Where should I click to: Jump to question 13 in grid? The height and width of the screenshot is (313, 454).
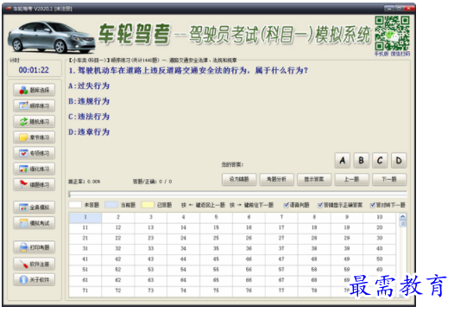point(150,227)
